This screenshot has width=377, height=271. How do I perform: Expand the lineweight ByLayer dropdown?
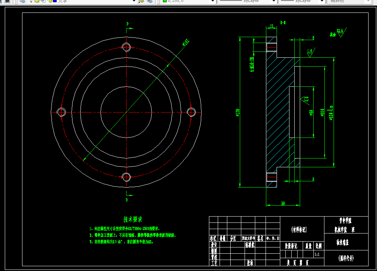click(323, 1)
